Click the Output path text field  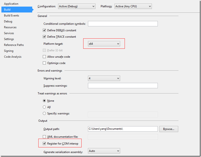pos(123,129)
